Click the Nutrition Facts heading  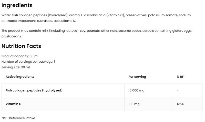[21, 46]
